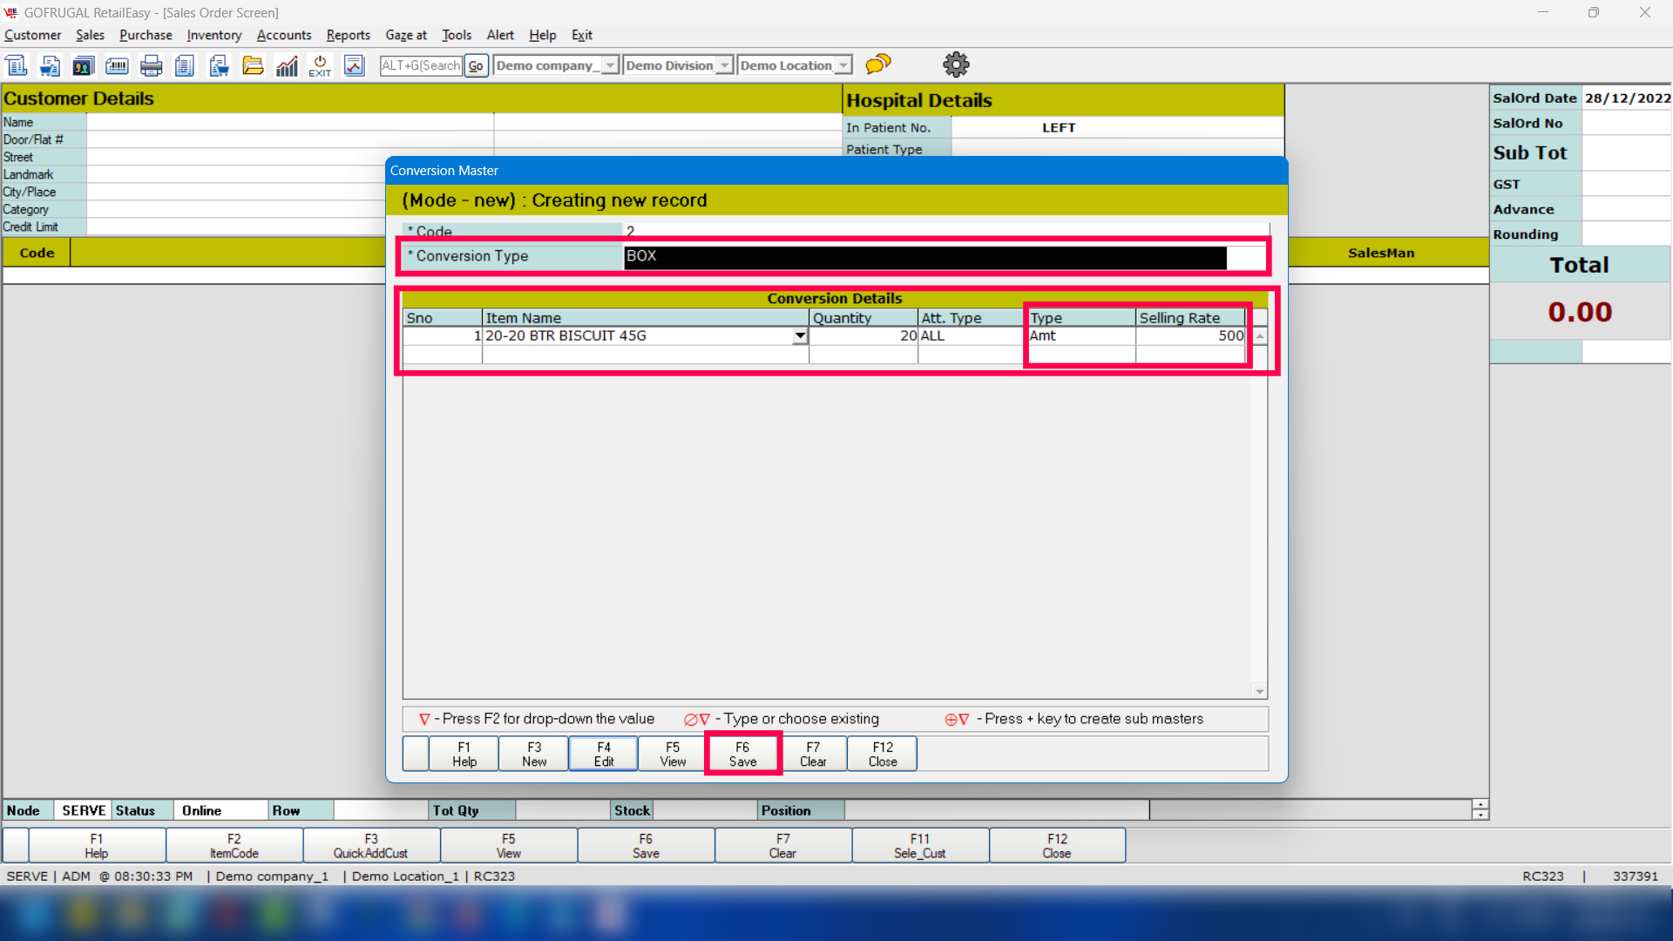The image size is (1673, 941).
Task: Click the EXIT power icon
Action: pyautogui.click(x=320, y=65)
